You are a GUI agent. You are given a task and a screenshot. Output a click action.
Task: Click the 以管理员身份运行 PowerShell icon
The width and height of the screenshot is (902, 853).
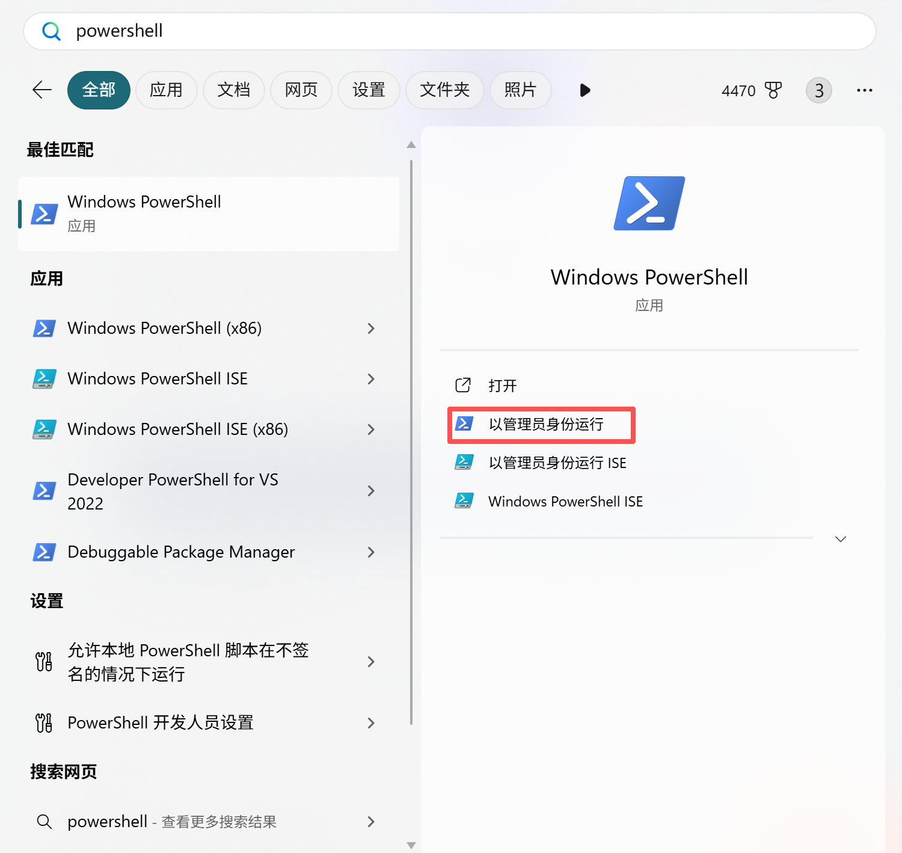tap(464, 423)
